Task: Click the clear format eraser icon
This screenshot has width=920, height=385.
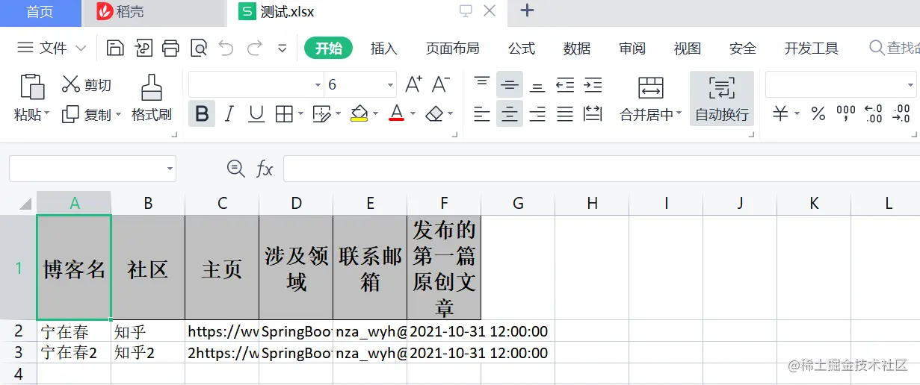Action: point(435,114)
